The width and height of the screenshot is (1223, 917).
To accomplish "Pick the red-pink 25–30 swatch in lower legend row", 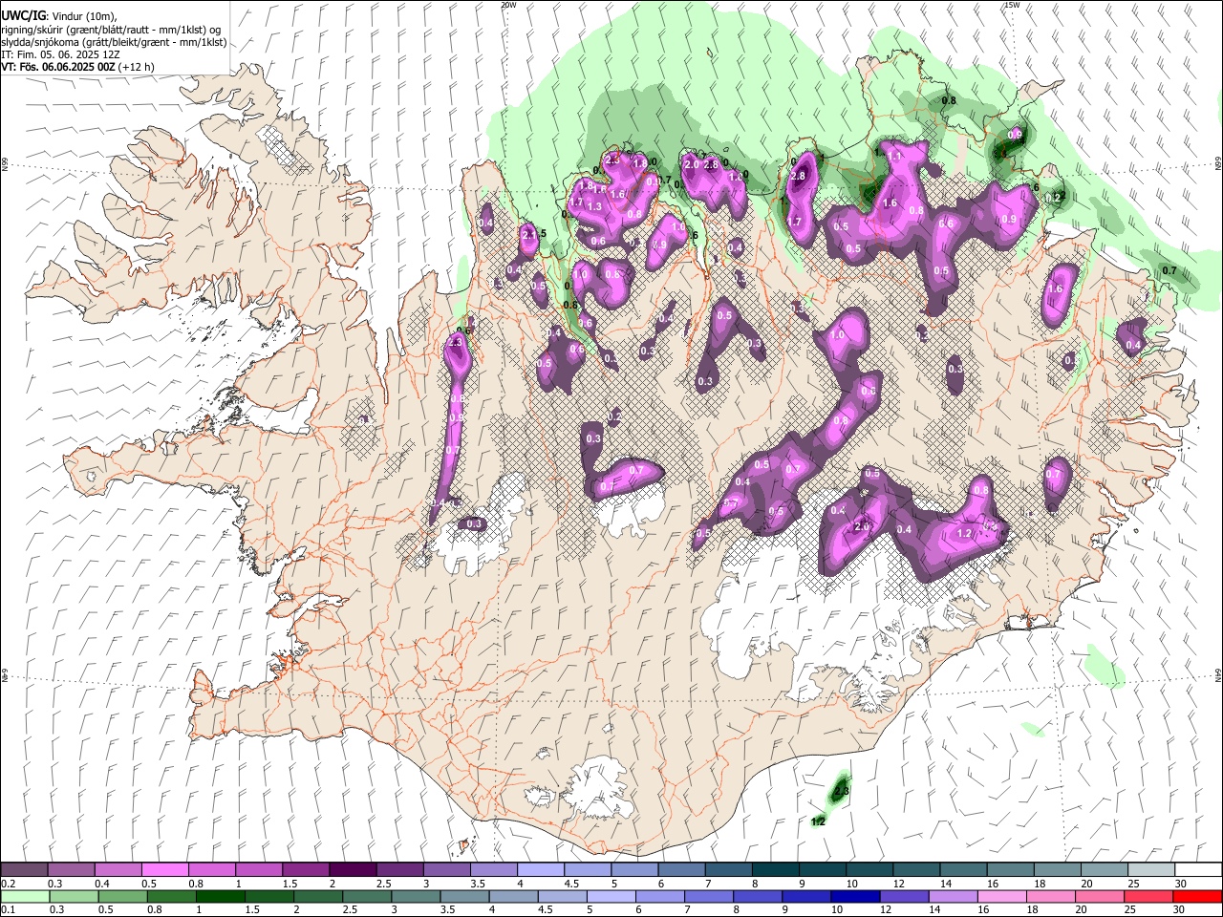I will point(1148,896).
